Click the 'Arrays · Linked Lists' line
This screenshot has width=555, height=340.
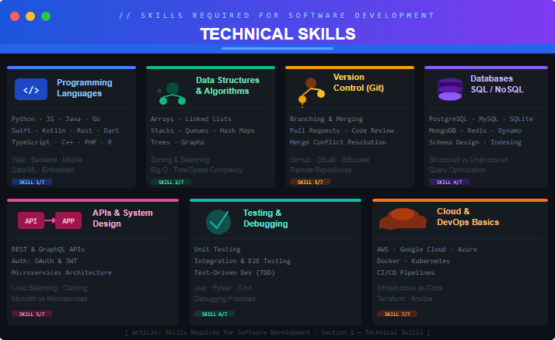click(x=190, y=119)
